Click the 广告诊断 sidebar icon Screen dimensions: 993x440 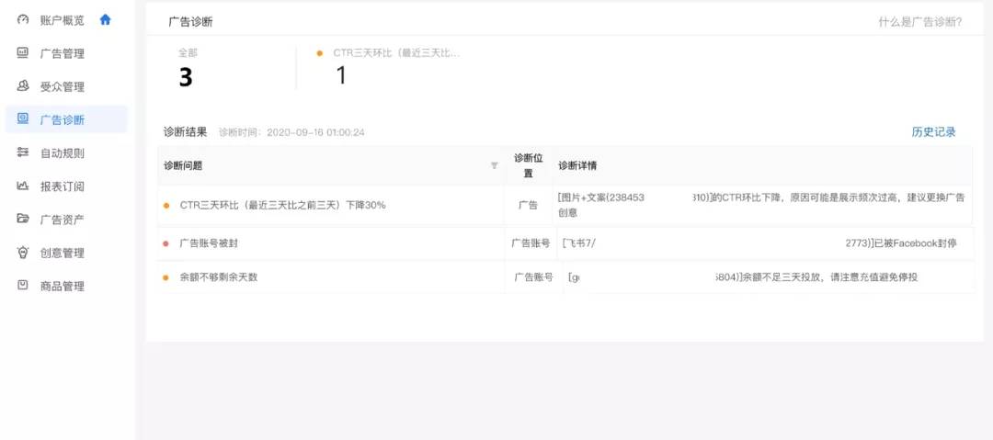23,119
